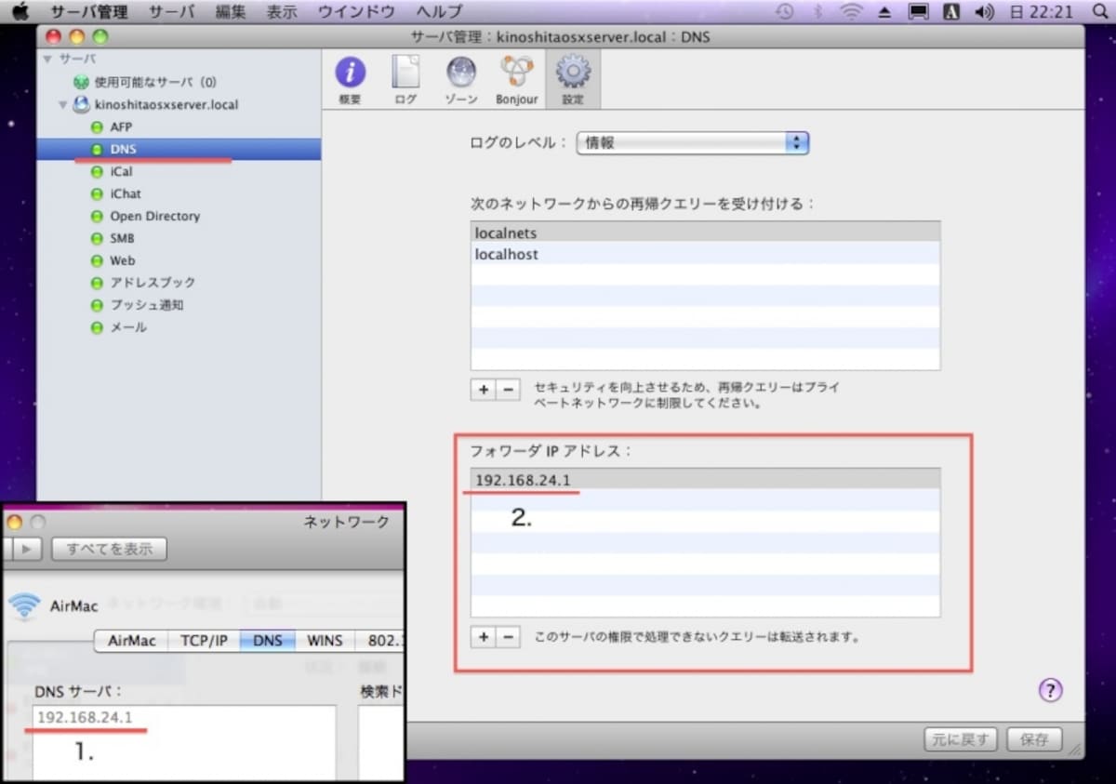
Task: Select forwarder entry 192.168.24.1
Action: pos(705,480)
